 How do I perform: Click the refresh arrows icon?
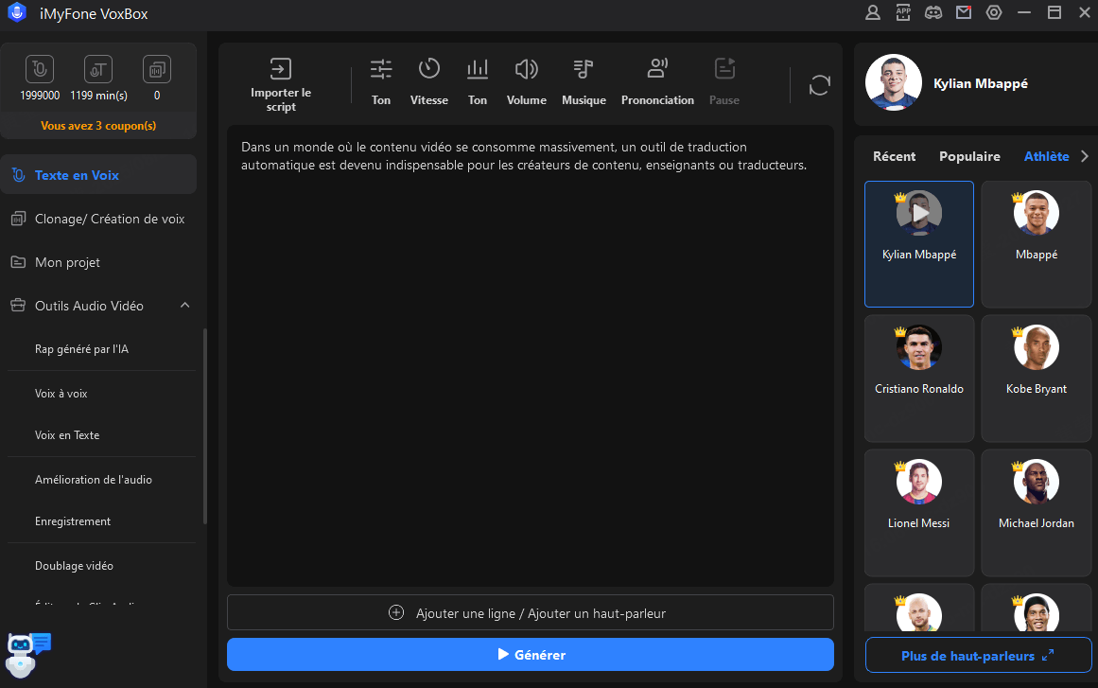tap(819, 85)
